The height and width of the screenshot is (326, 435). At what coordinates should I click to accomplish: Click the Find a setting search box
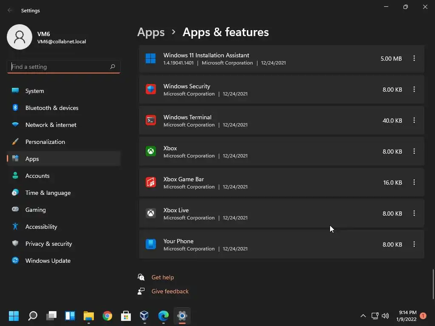(64, 67)
